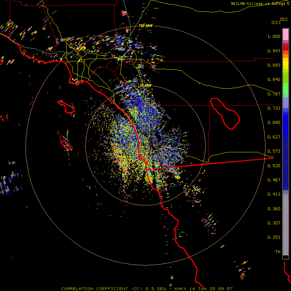Screen dimensions: 291x291
Task: Select the 0.680 legend value
Action: [274, 123]
